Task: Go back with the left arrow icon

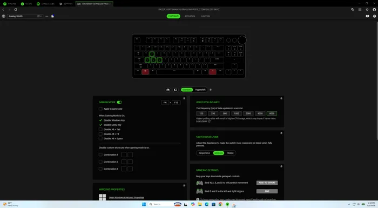Action: pyautogui.click(x=3, y=10)
